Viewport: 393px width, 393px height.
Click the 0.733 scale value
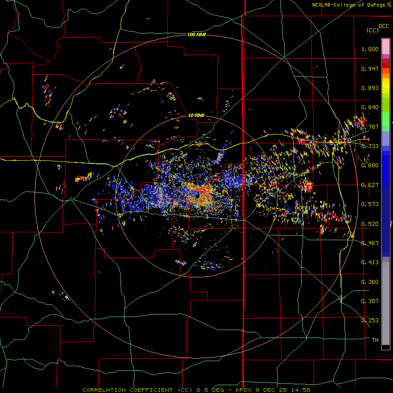point(370,146)
